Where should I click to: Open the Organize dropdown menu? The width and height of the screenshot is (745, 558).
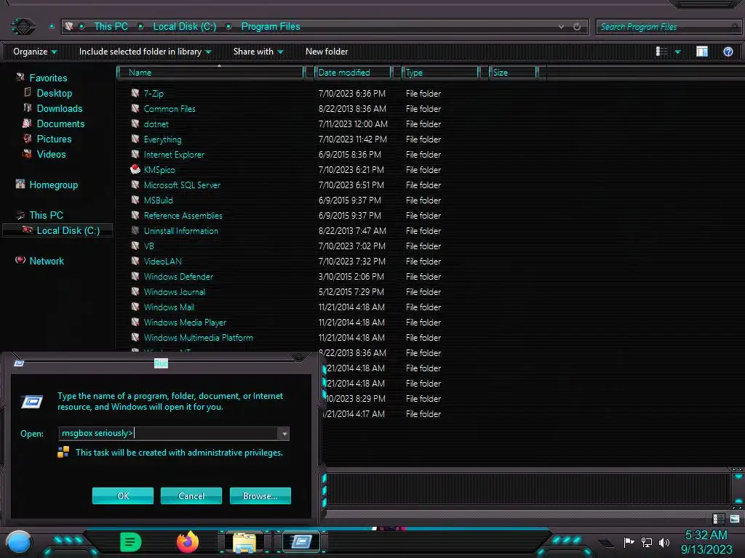point(35,52)
